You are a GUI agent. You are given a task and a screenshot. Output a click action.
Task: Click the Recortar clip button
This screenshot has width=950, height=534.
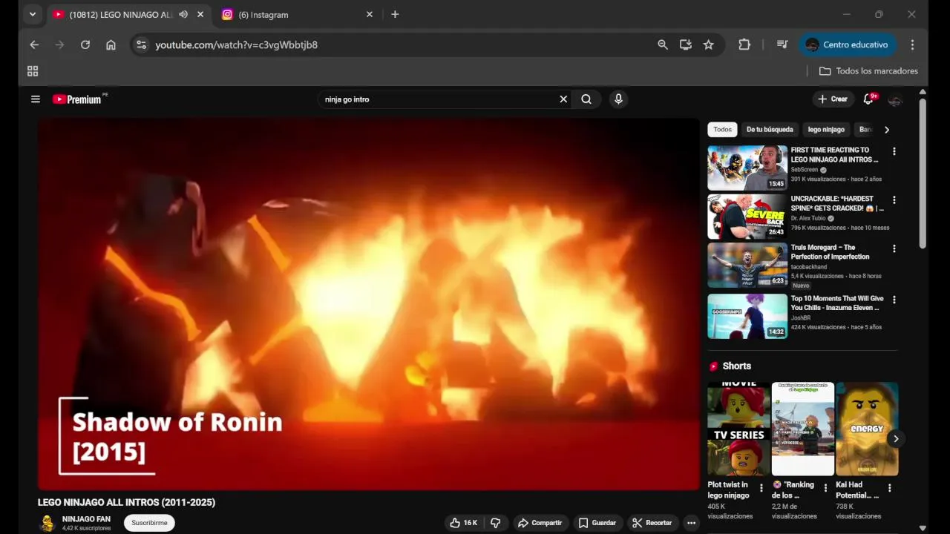pos(652,523)
